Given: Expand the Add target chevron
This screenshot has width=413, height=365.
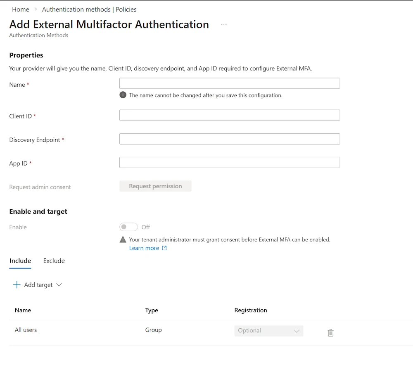Looking at the screenshot, I should tap(59, 285).
